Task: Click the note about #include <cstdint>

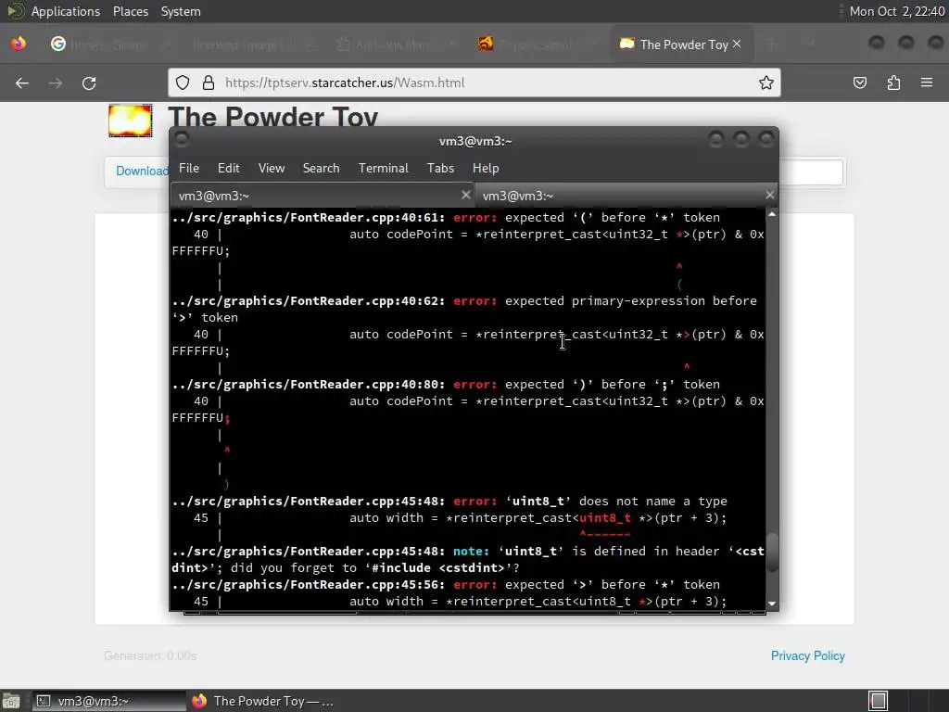Action: tap(468, 559)
